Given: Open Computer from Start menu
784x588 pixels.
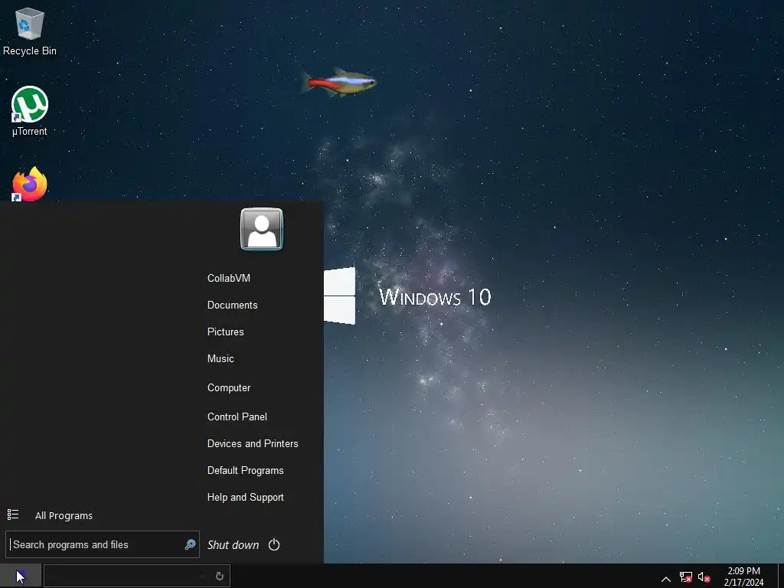Looking at the screenshot, I should 229,387.
